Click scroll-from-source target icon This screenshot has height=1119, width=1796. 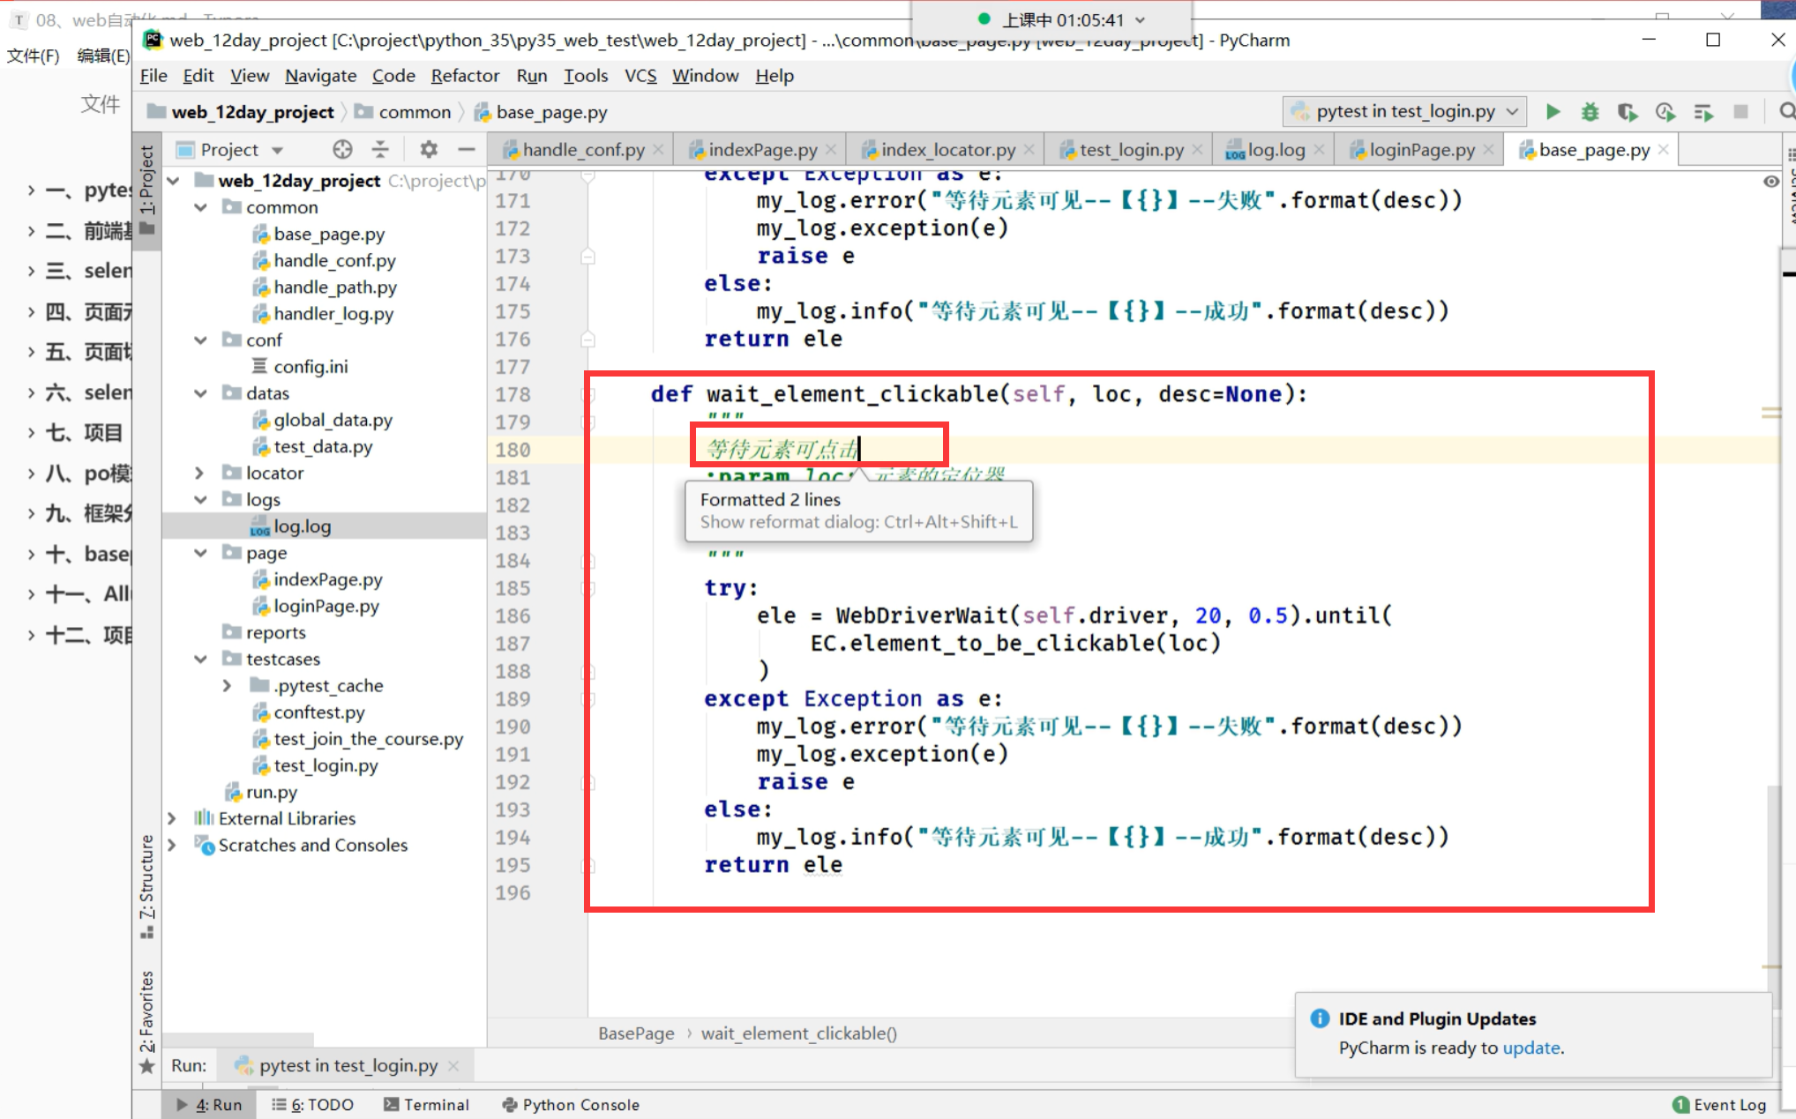(342, 149)
